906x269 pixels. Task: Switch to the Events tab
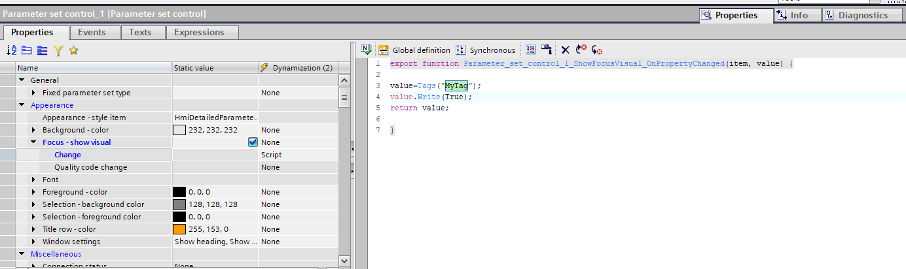92,32
